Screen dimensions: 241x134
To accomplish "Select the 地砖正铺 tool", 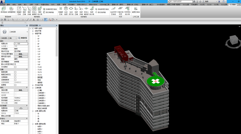I will point(76,11).
